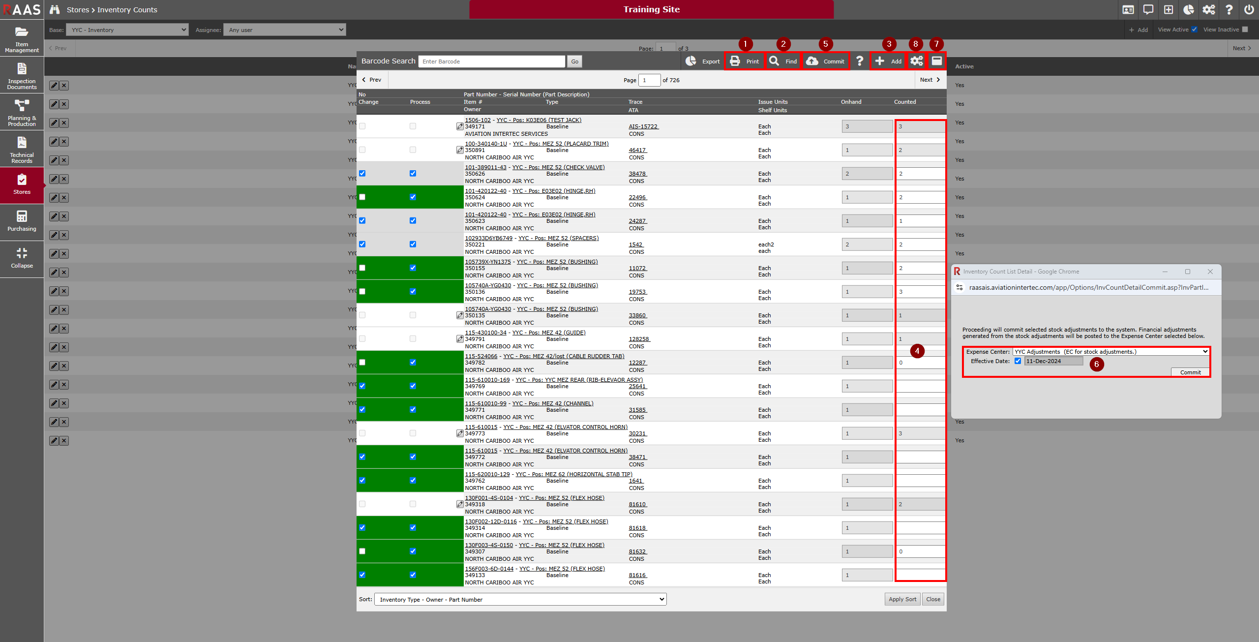The image size is (1259, 642).
Task: Open the power logout icon top right
Action: tap(1249, 9)
